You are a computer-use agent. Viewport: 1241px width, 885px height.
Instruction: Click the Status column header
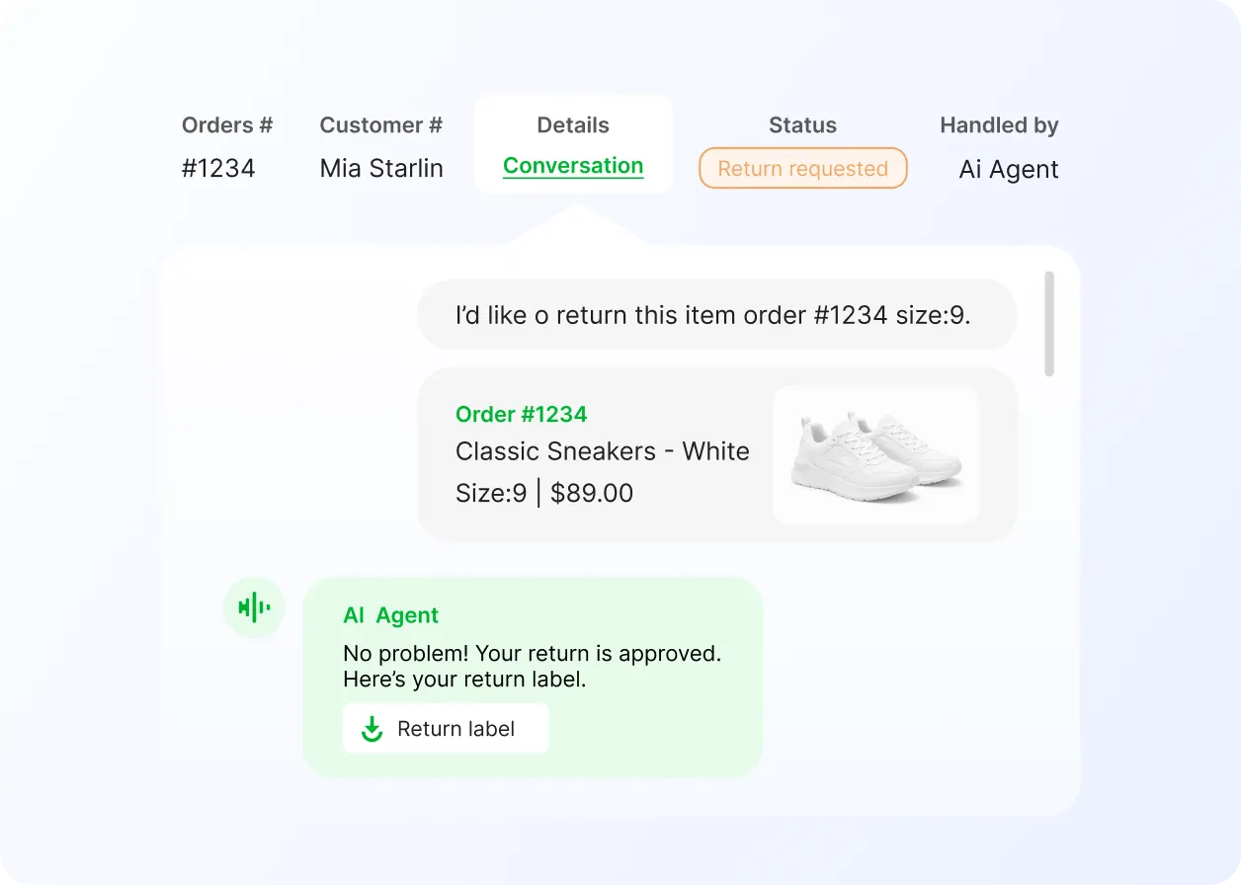tap(802, 125)
